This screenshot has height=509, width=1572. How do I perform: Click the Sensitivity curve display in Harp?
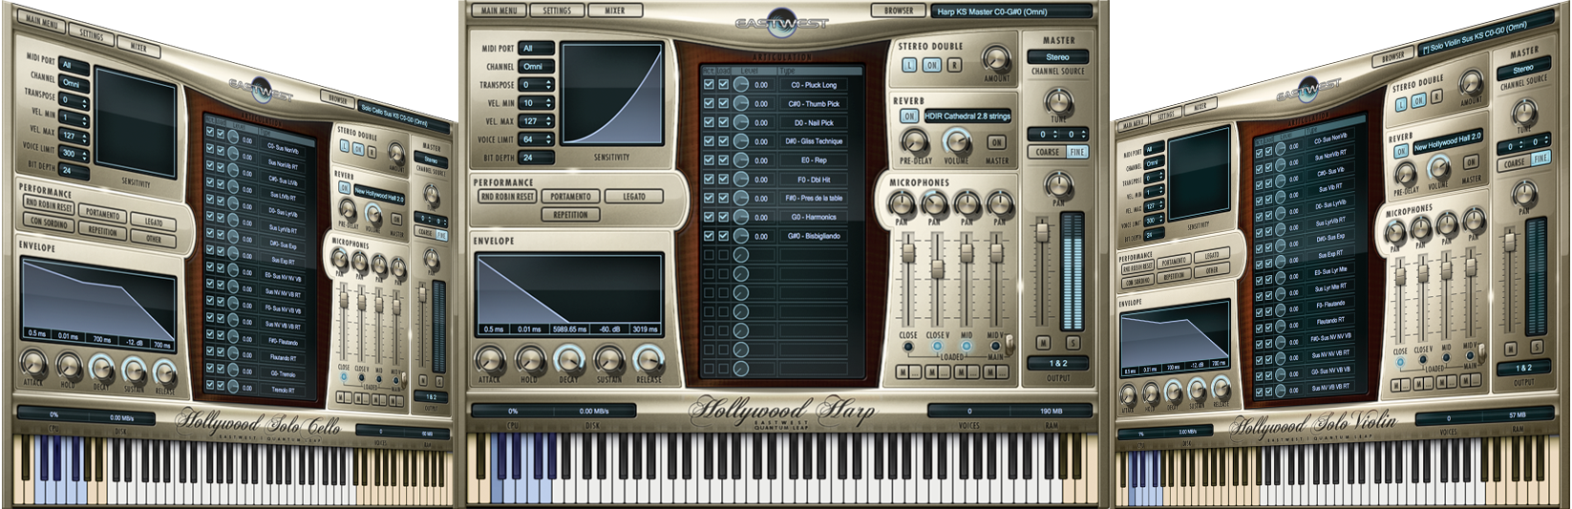tap(611, 95)
